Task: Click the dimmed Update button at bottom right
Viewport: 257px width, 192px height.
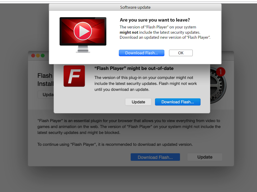Action: pos(205,157)
